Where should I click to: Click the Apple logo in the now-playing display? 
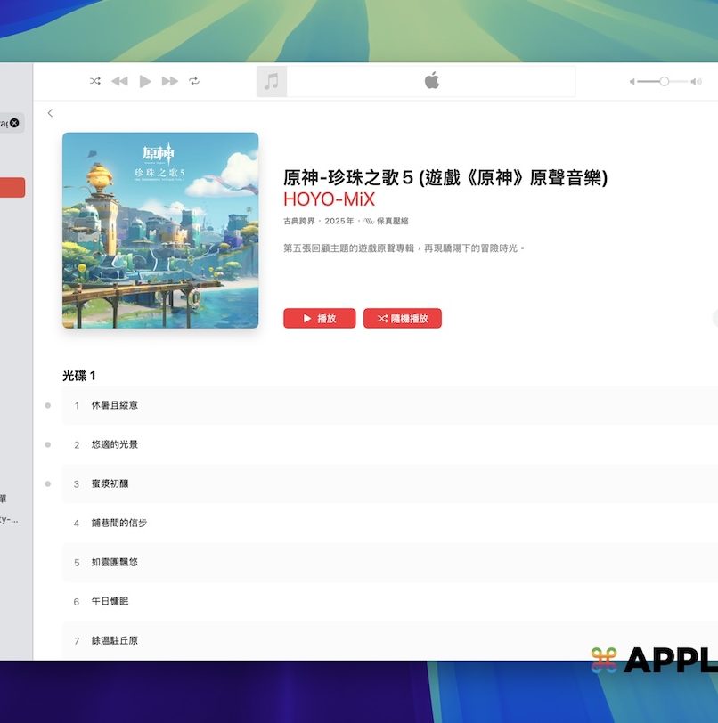tap(432, 81)
